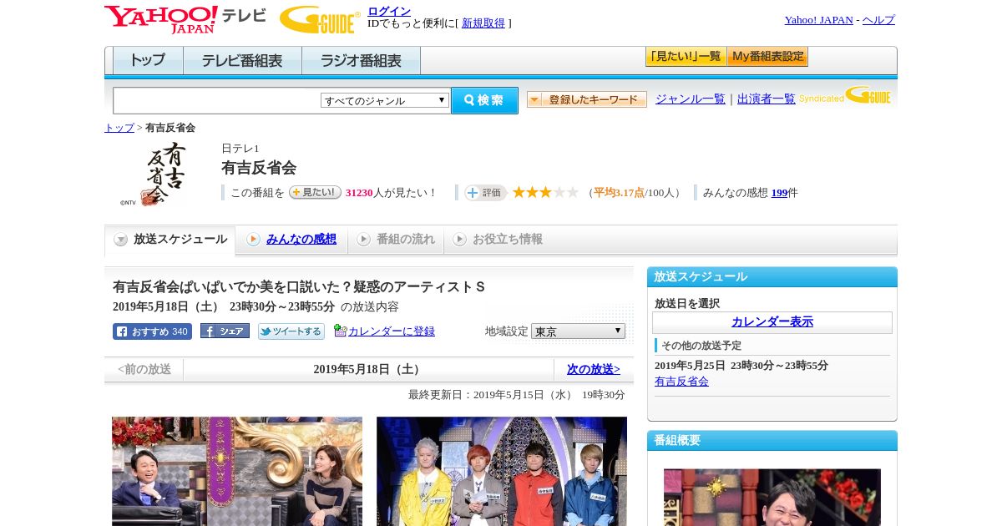Select the お役立ち情報 tab
This screenshot has height=526, width=1002.
coord(498,240)
